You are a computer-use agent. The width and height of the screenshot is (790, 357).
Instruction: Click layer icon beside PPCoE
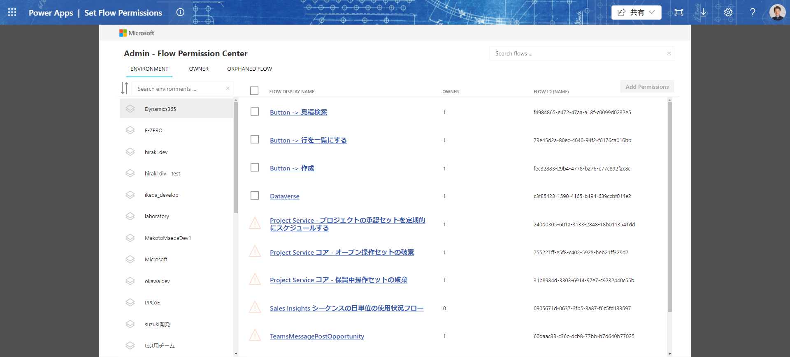click(x=130, y=302)
